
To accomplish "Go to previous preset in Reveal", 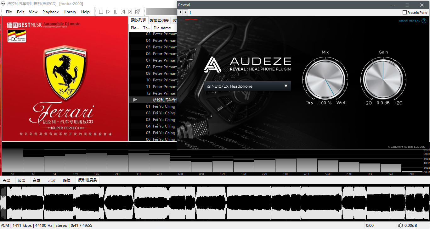I will [x=180, y=12].
